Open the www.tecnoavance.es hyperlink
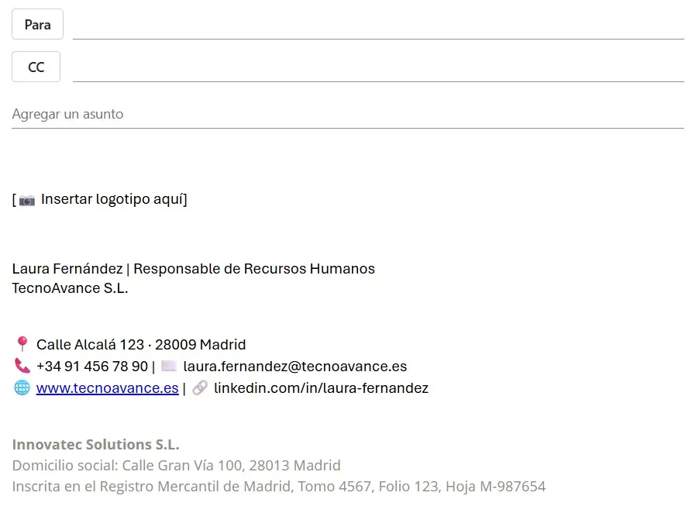Viewport: 685px width, 520px height. (x=107, y=387)
